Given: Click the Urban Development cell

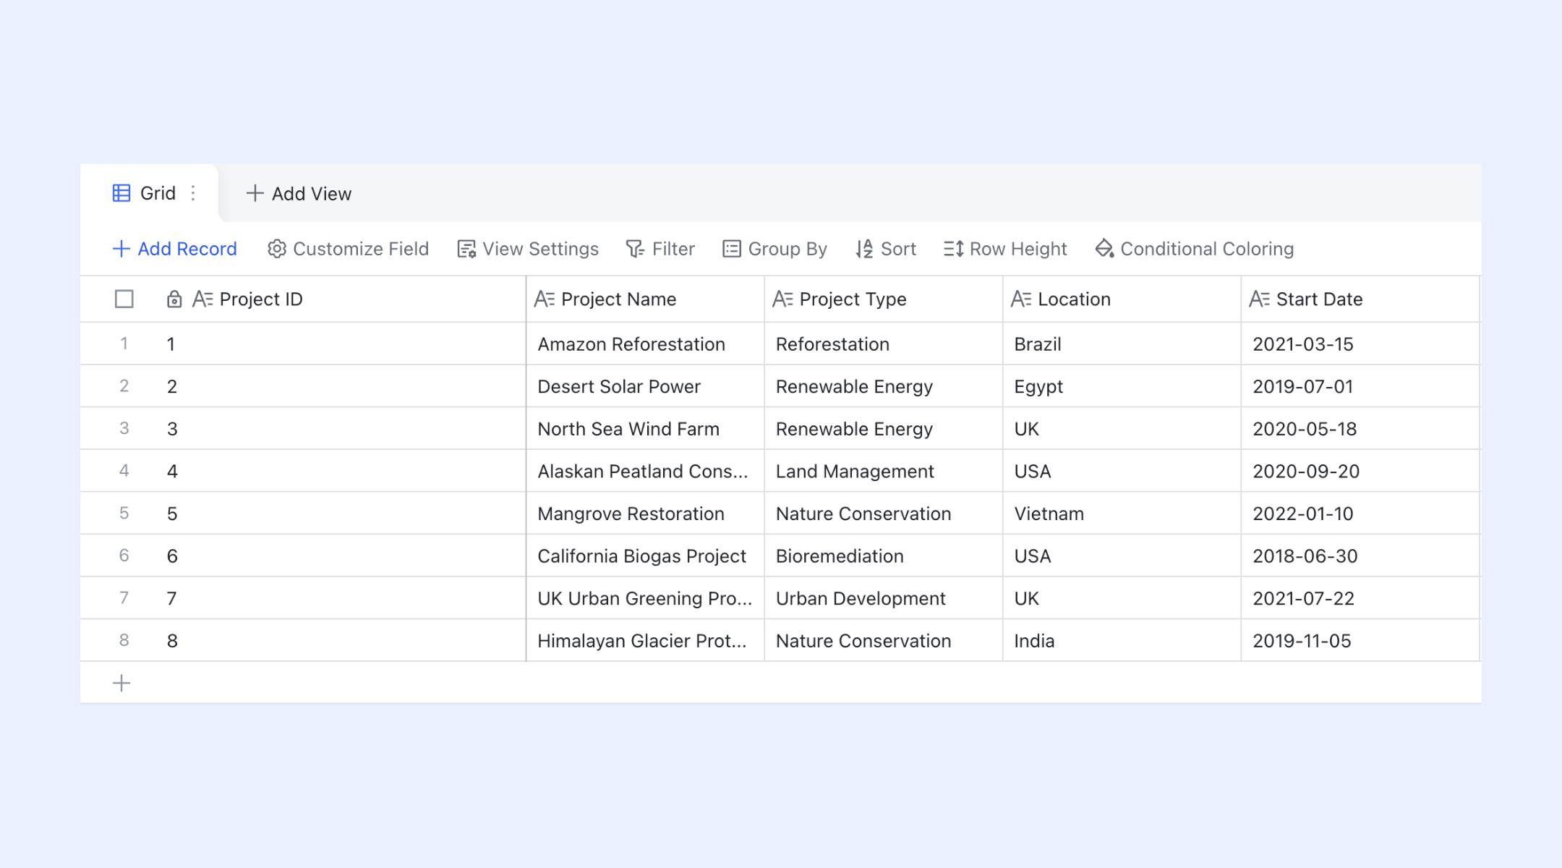Looking at the screenshot, I should click(884, 598).
